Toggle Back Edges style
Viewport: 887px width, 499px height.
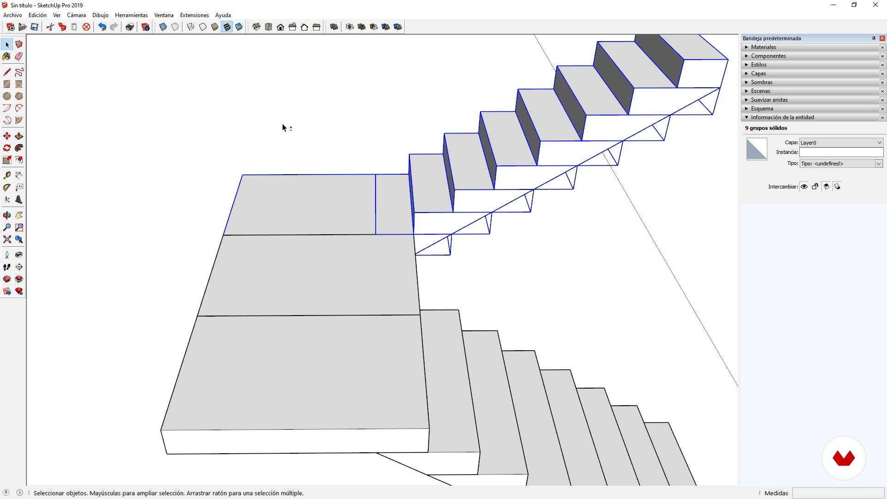tap(175, 27)
